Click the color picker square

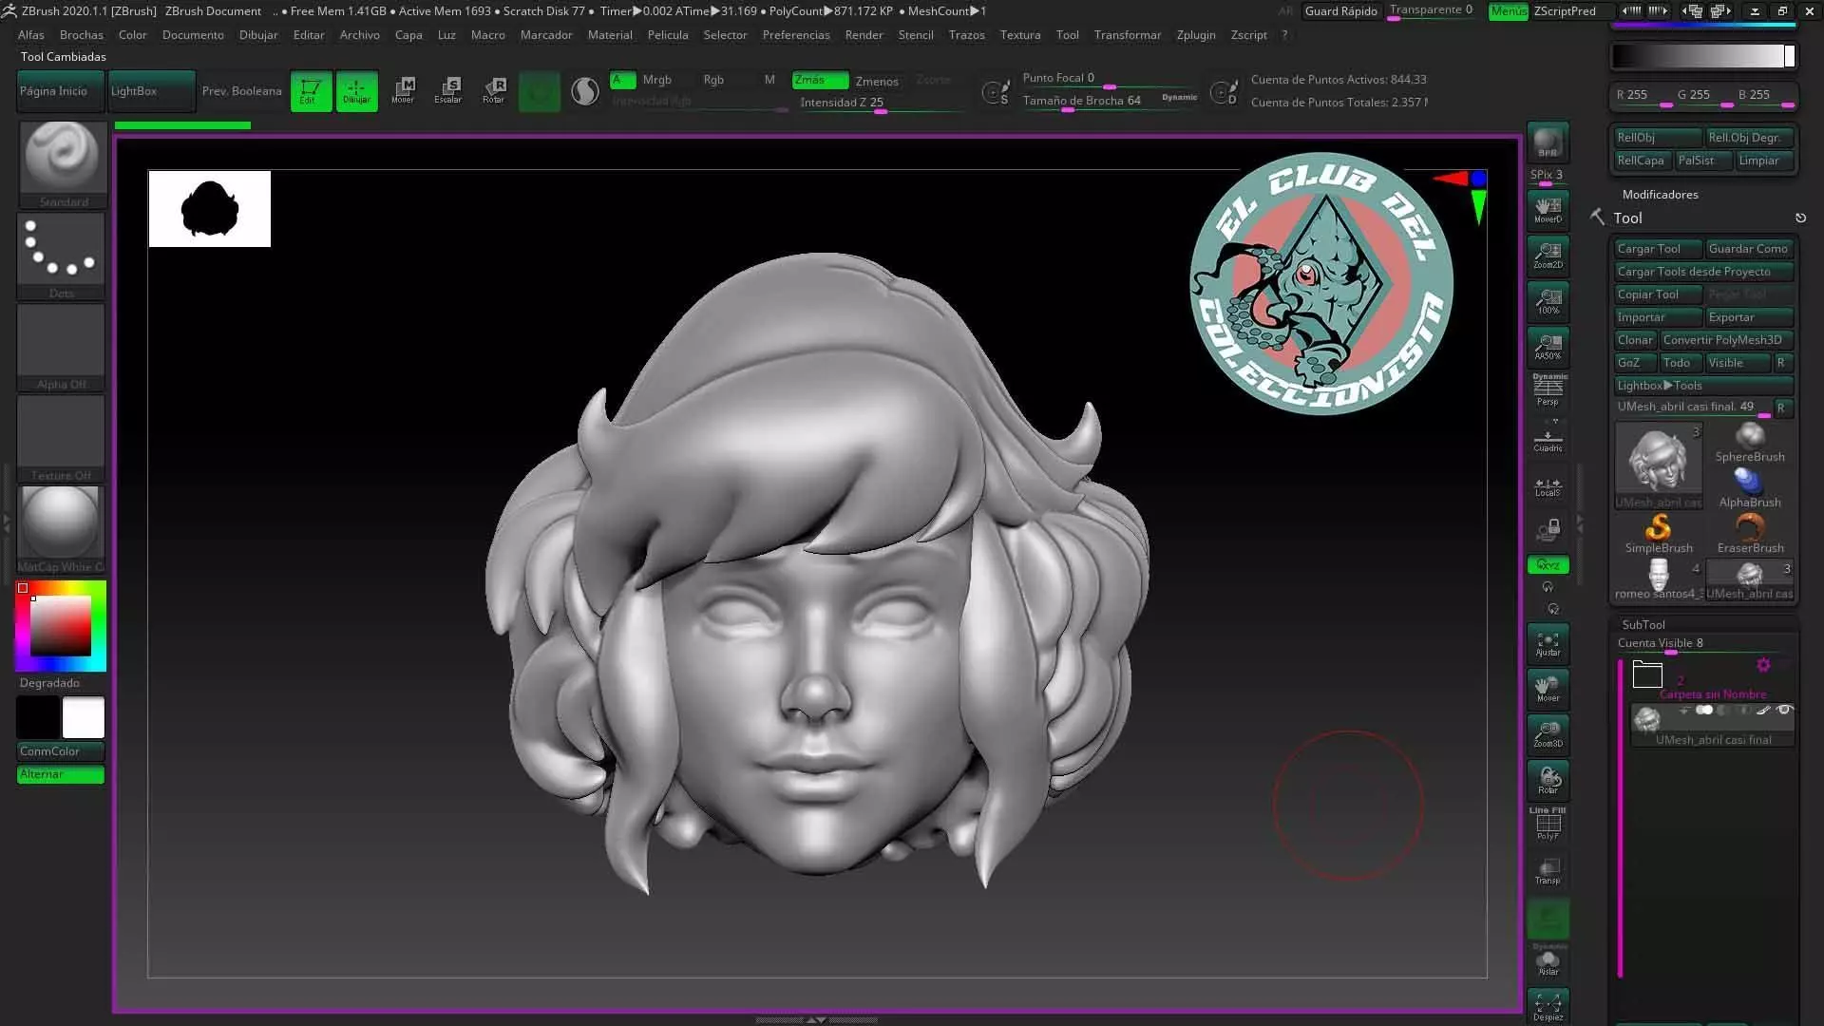[x=61, y=625]
